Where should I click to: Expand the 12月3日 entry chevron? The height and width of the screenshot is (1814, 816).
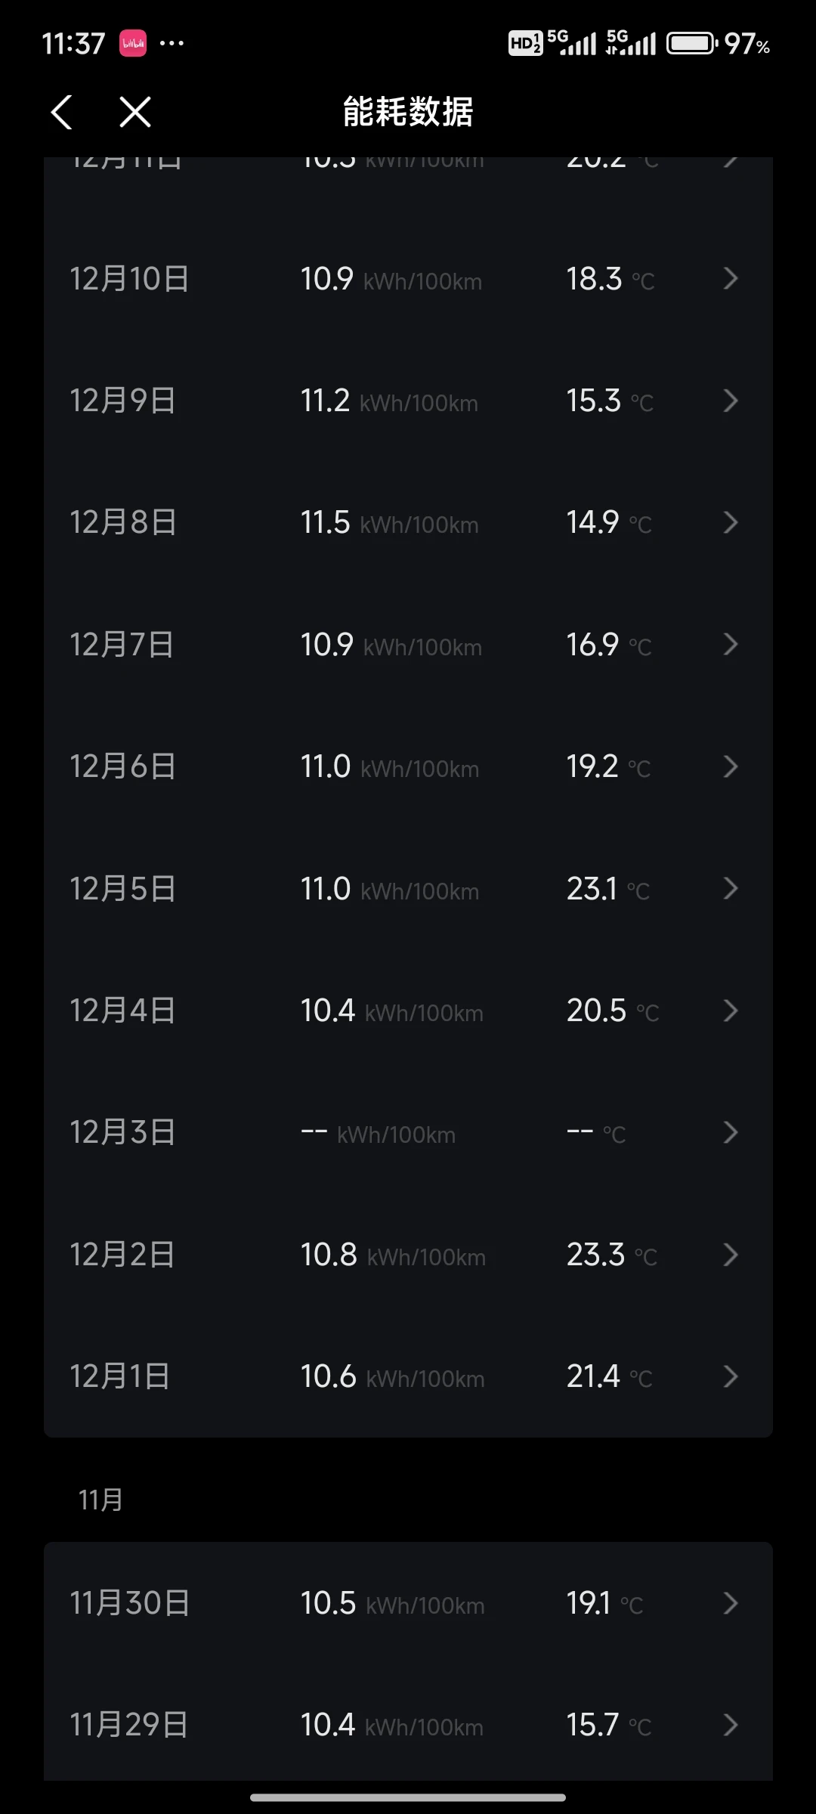coord(730,1132)
